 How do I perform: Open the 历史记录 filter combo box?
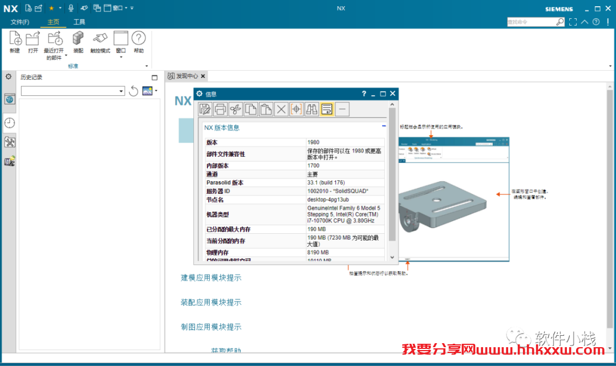click(73, 91)
